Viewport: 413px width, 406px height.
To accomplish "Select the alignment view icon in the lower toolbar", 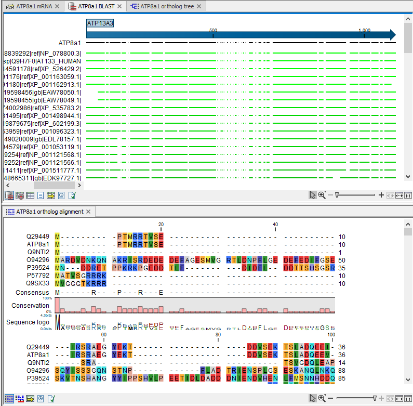I will pyautogui.click(x=9, y=398).
